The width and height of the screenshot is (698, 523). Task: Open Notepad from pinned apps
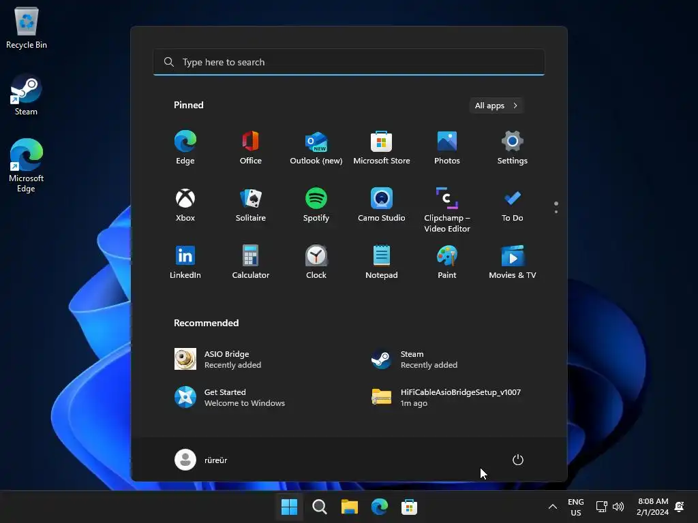[382, 262]
